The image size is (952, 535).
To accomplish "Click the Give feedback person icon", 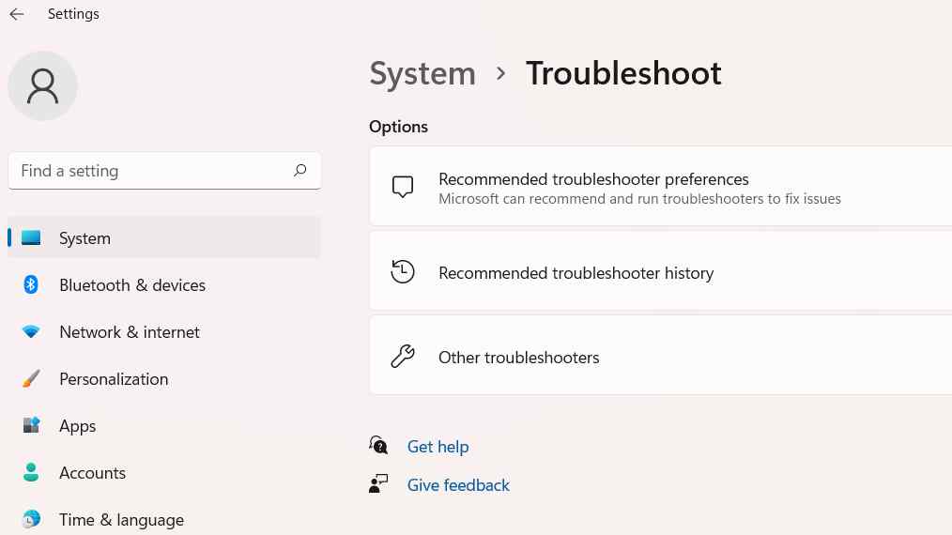I will click(x=378, y=484).
